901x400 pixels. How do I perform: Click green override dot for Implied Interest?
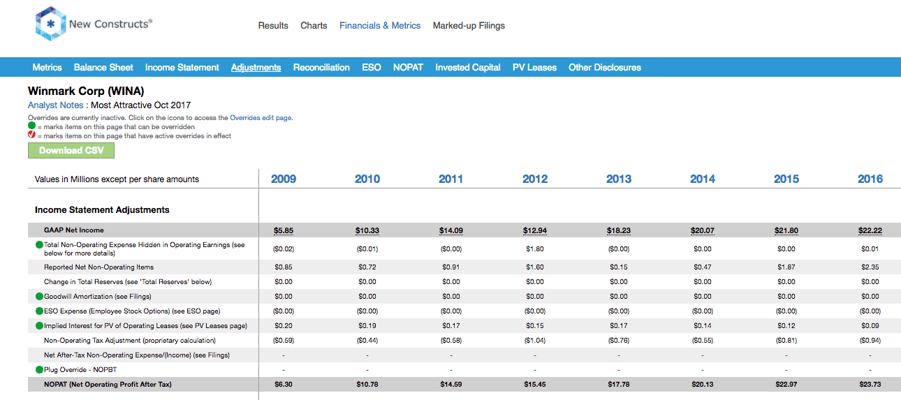coord(39,326)
